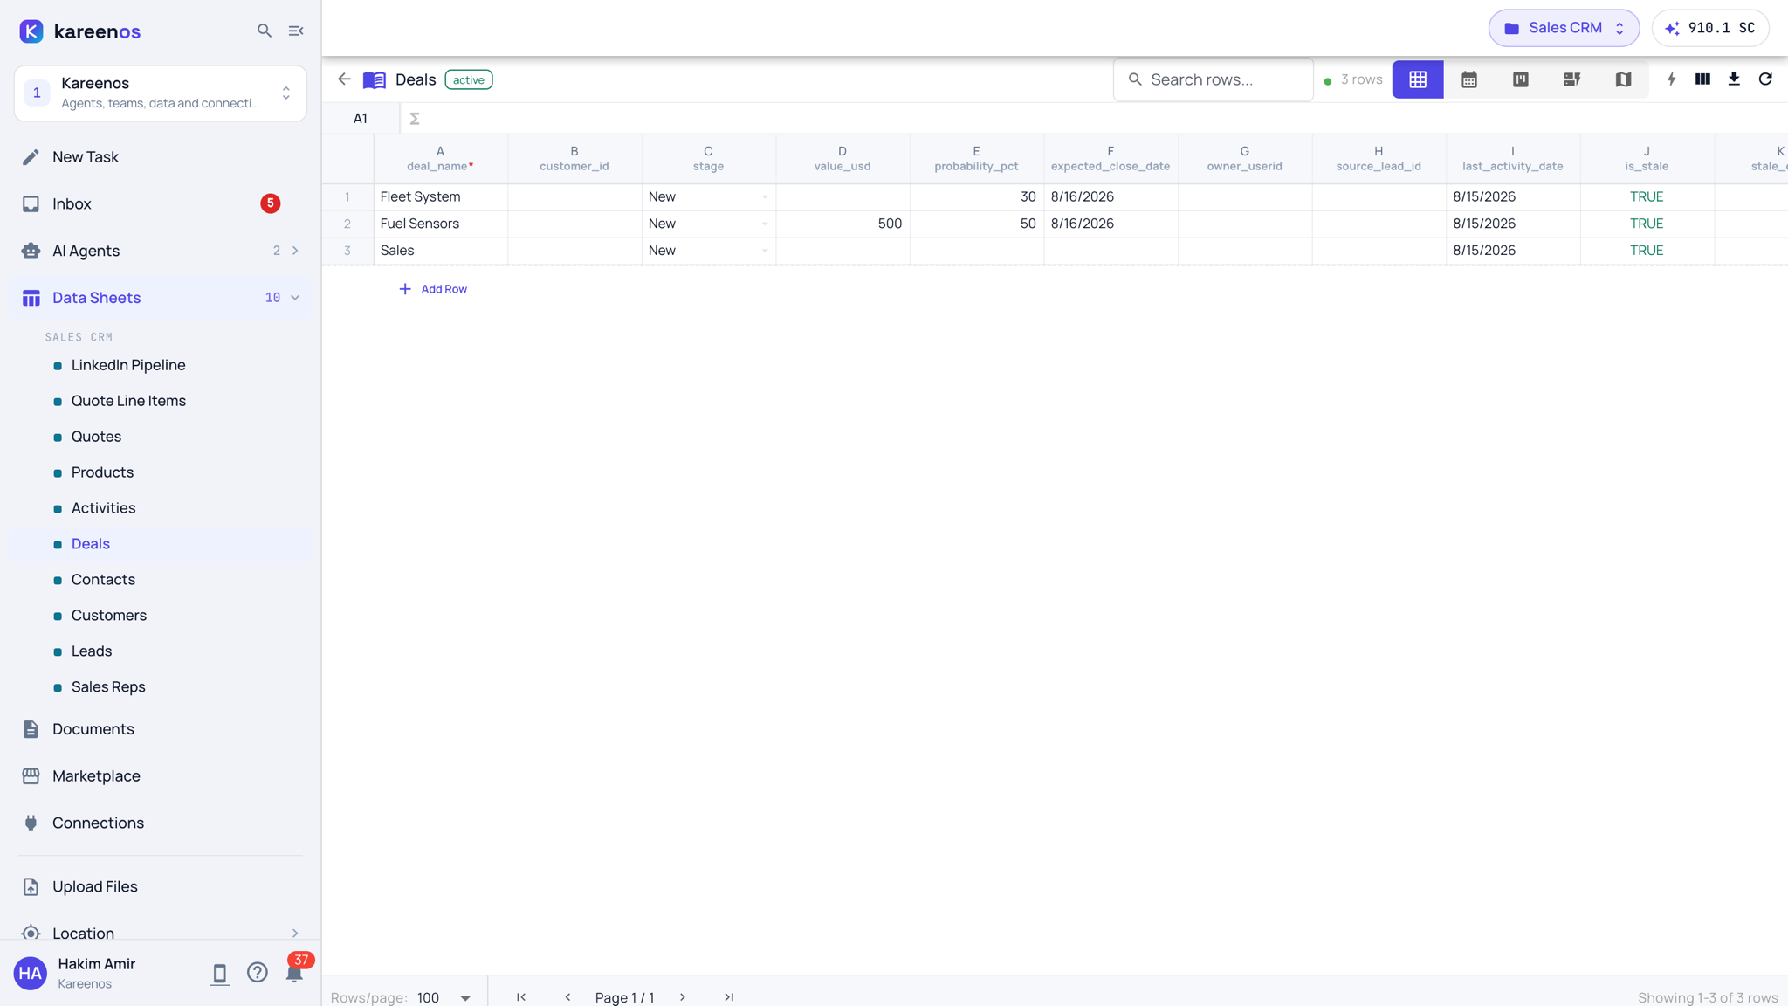Switch to calendar view
This screenshot has width=1788, height=1006.
pyautogui.click(x=1469, y=79)
